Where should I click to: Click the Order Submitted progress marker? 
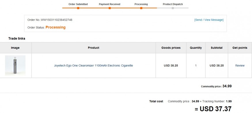click(78, 8)
